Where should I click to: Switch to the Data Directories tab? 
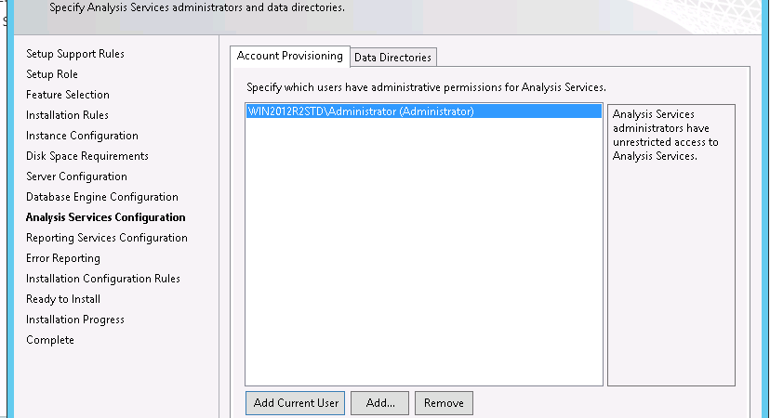[x=392, y=58]
